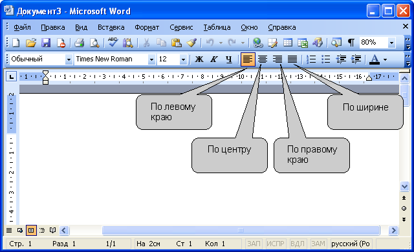The height and width of the screenshot is (252, 414).
Task: Open Print Preview magnifier icon
Action: click(94, 43)
